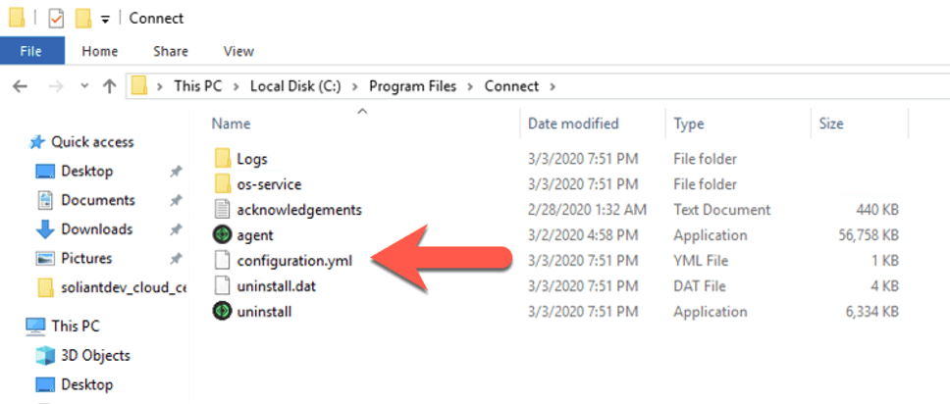This screenshot has width=950, height=404.
Task: Switch to the View ribbon tab
Action: (x=238, y=52)
